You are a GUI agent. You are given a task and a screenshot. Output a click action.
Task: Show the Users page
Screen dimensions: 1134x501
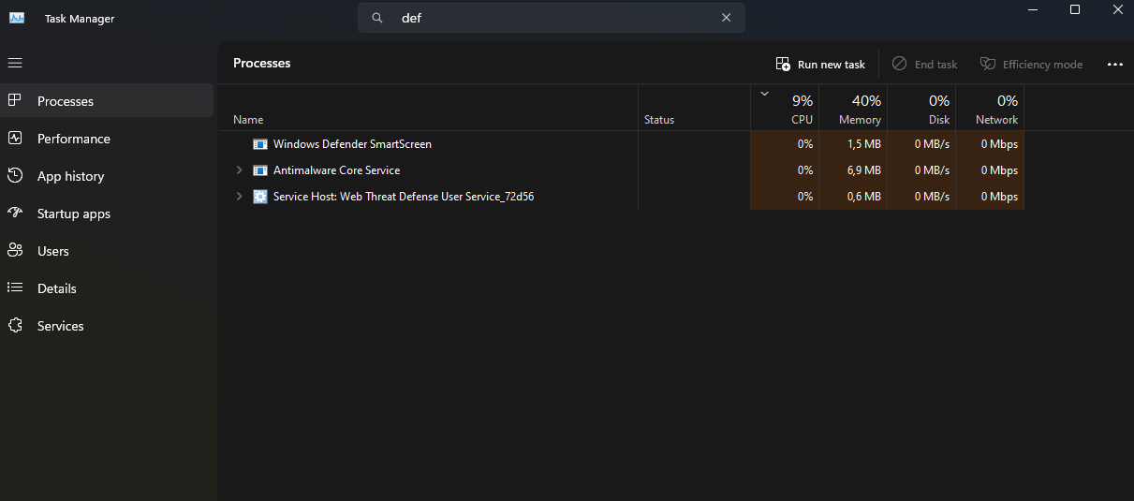108,251
